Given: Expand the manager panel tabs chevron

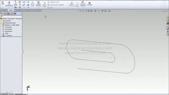Looking at the screenshot, I should (x=21, y=14).
